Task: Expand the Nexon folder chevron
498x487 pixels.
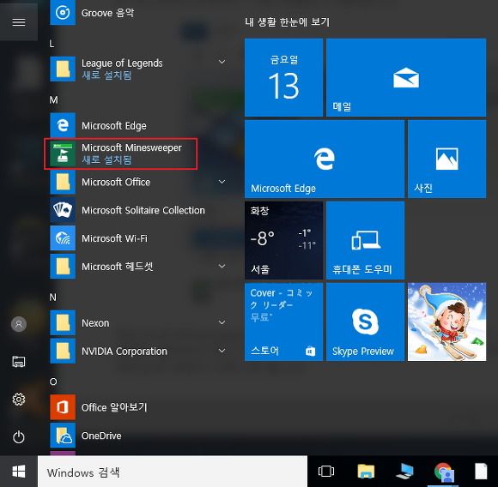Action: click(222, 322)
